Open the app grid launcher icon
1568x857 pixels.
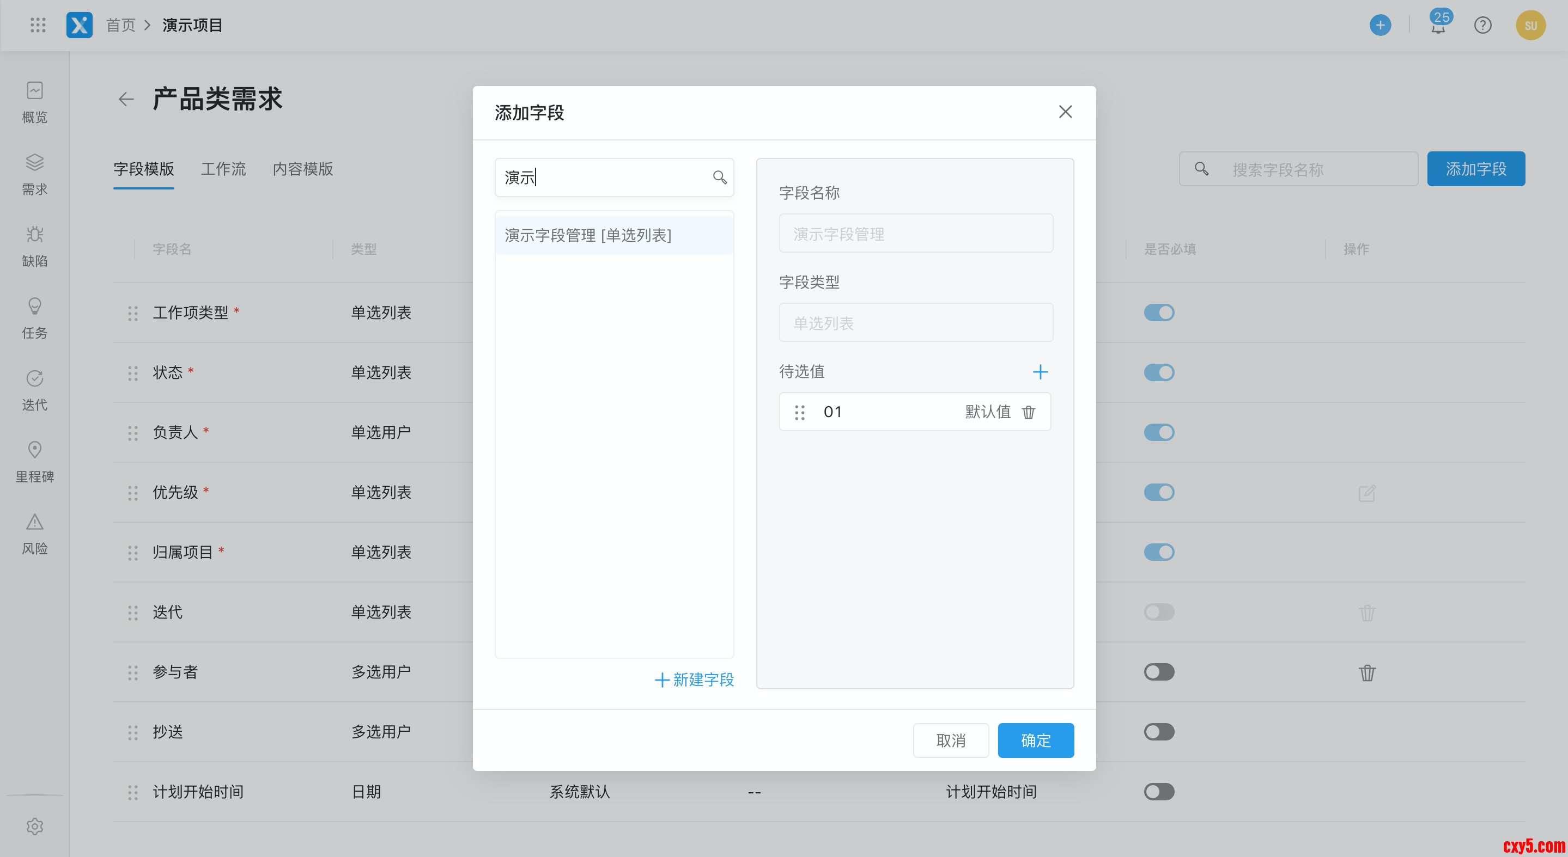[x=38, y=25]
